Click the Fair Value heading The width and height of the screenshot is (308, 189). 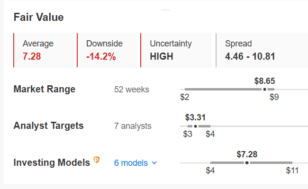point(39,17)
